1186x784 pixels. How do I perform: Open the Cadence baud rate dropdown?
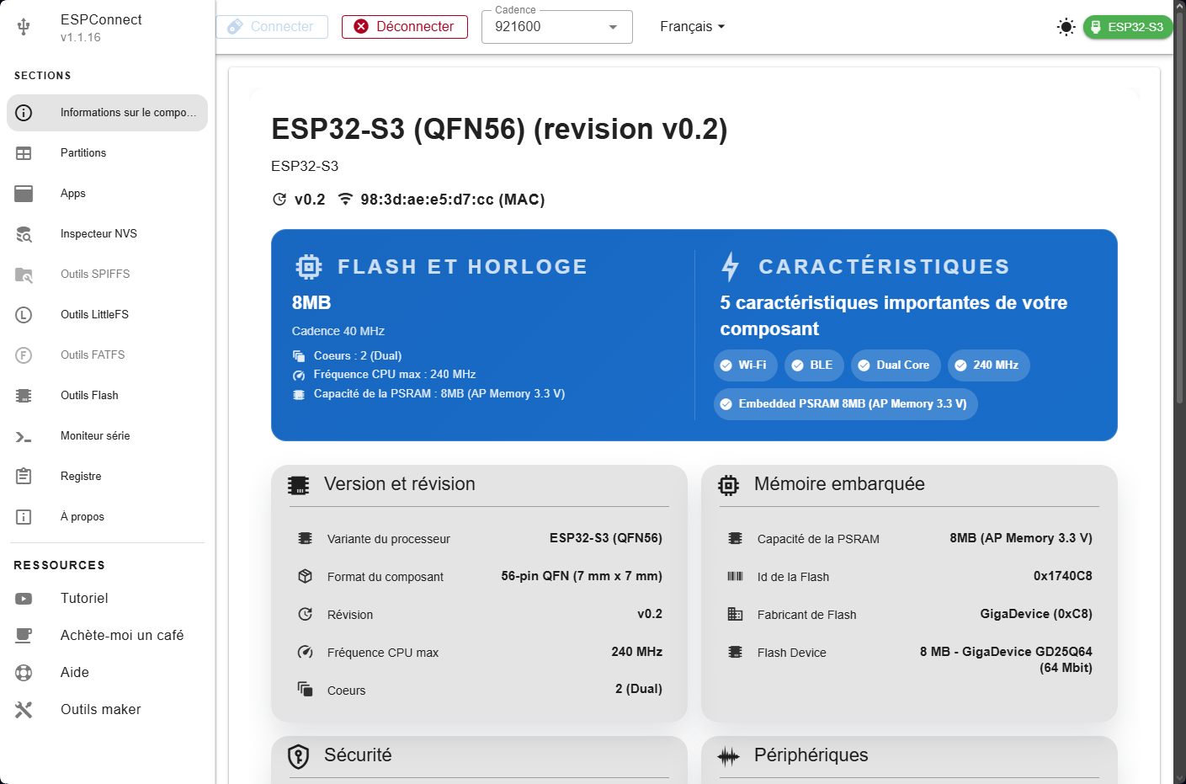[x=557, y=27]
